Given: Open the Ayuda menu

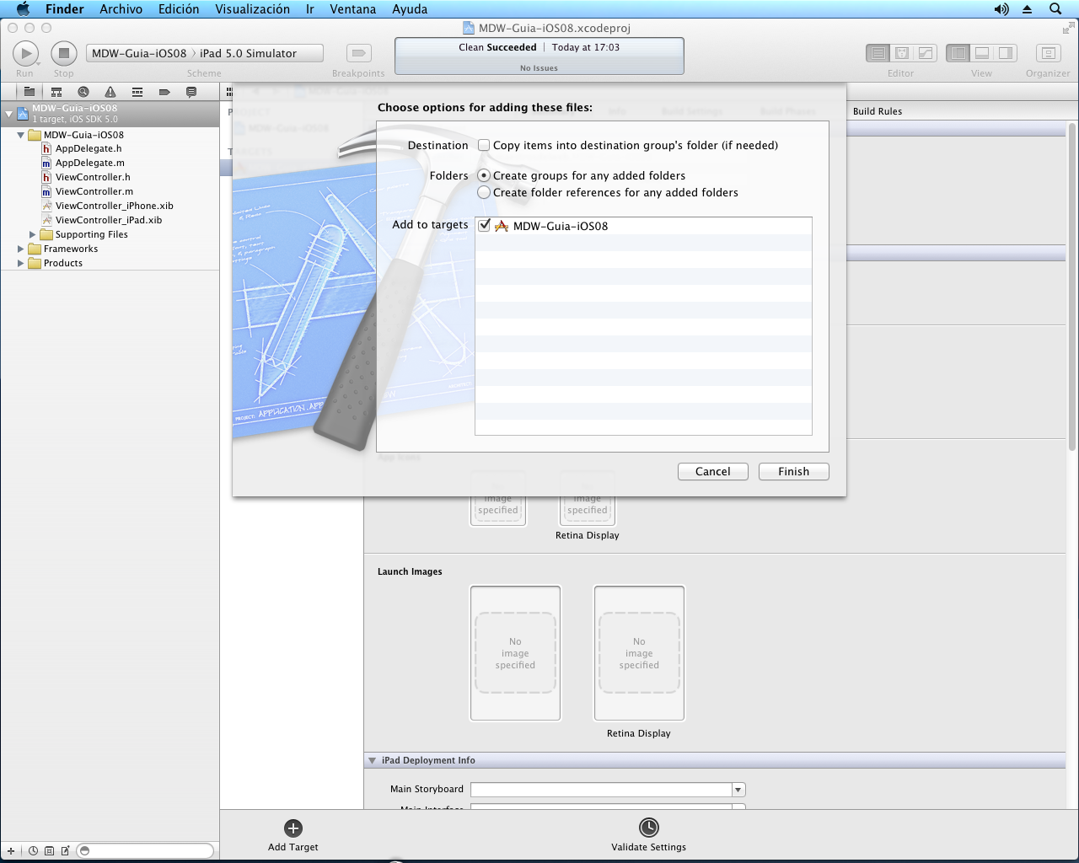Looking at the screenshot, I should coord(410,9).
